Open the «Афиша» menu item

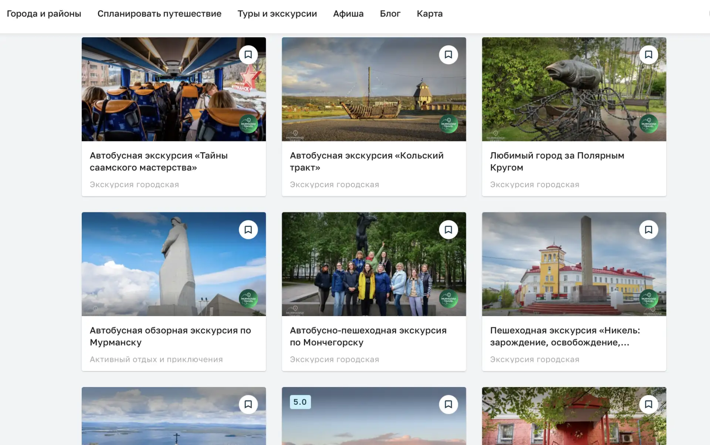(348, 14)
